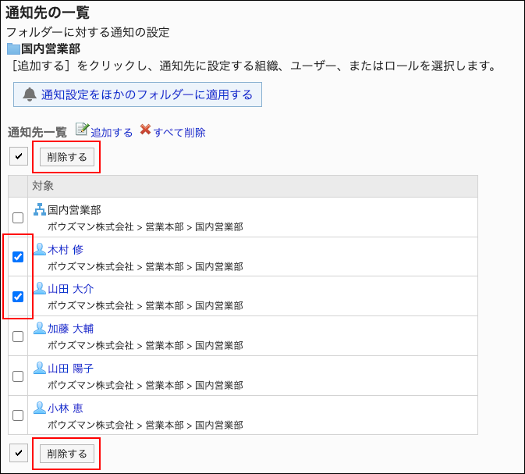The width and height of the screenshot is (525, 474).
Task: Uncheck the 木村 修 checkbox
Action: [x=18, y=257]
